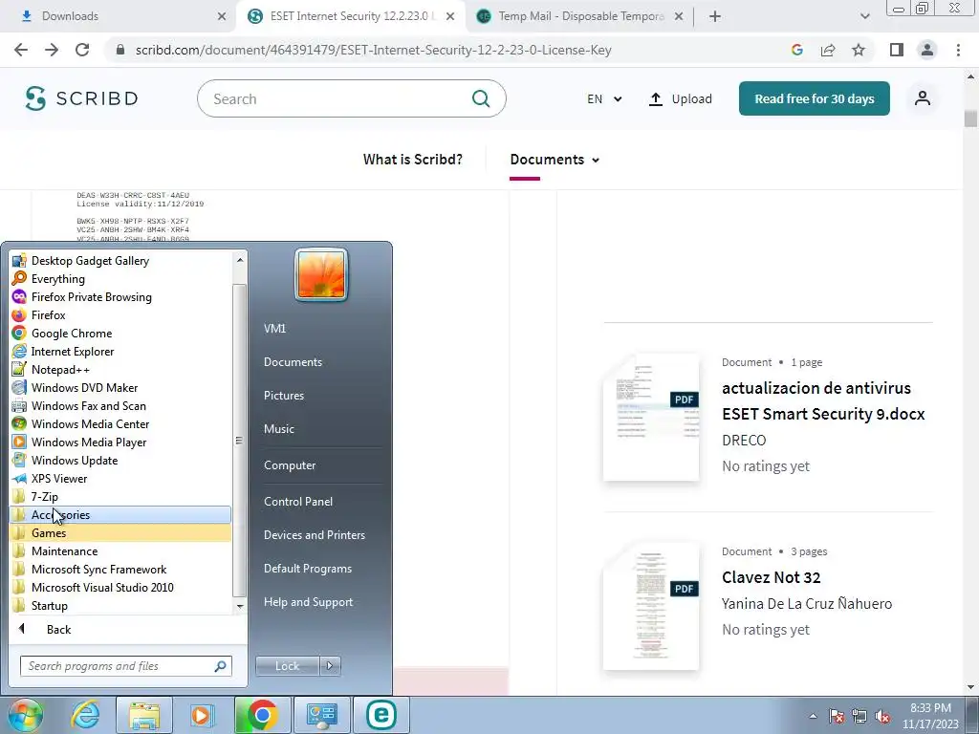The width and height of the screenshot is (979, 734).
Task: Expand the Games folder
Action: [121, 533]
